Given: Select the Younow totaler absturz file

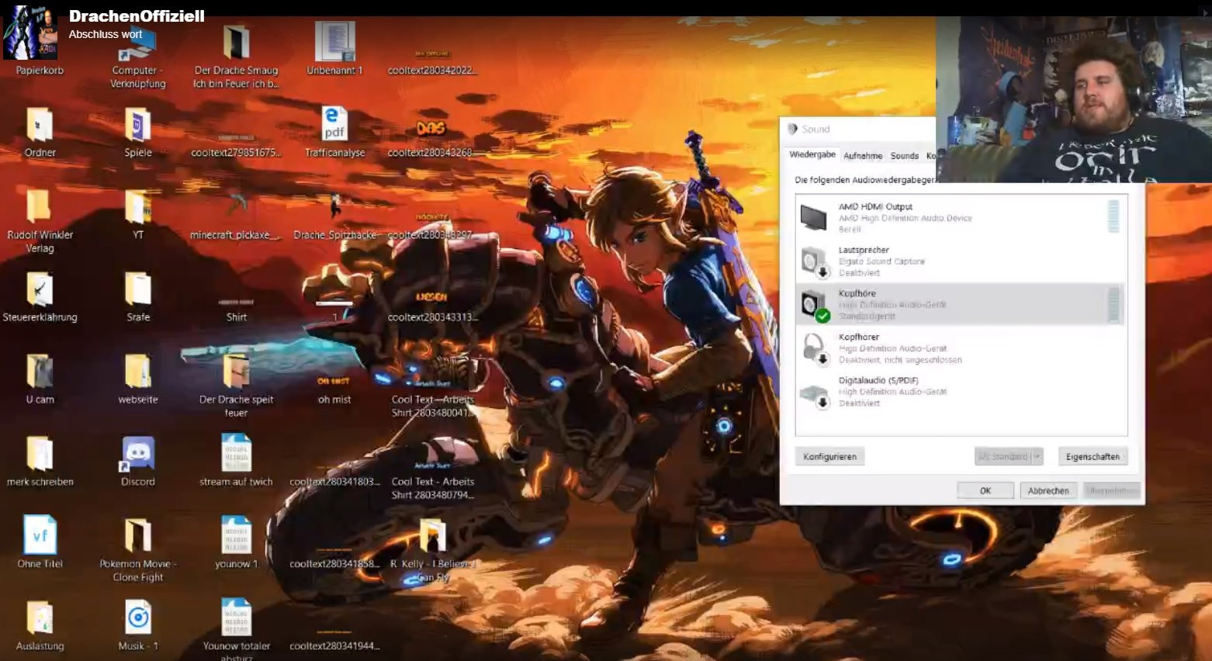Looking at the screenshot, I should click(236, 630).
